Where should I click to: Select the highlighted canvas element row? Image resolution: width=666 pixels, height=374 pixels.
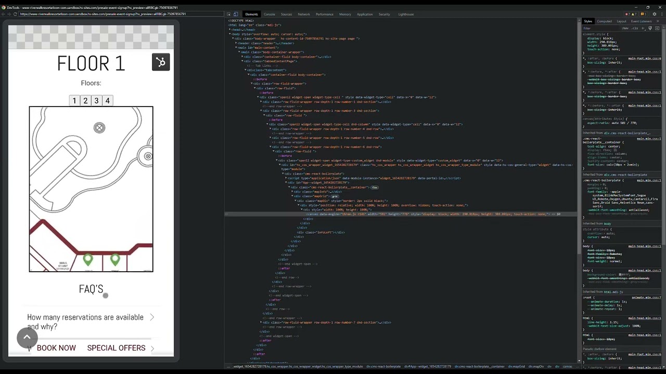click(x=401, y=214)
